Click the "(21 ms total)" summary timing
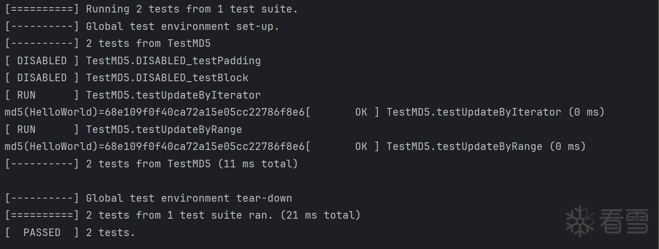Screen dimensions: 659x249 (x=320, y=215)
